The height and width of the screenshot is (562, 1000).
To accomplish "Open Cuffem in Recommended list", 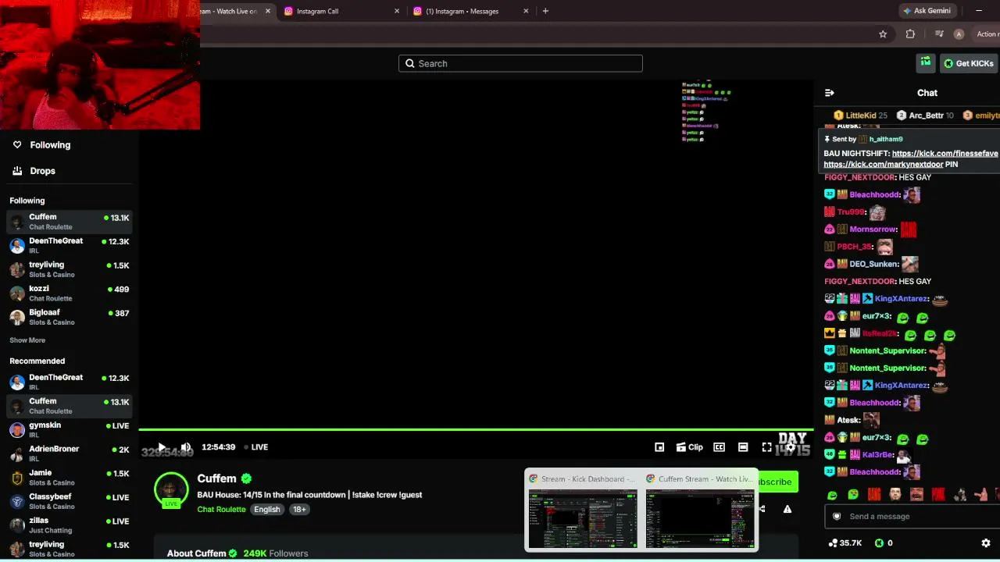I will [70, 406].
